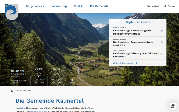The width and height of the screenshot is (179, 112).
Task: Click the date range 07.05.25-22.05.25
Action: (x=120, y=39)
